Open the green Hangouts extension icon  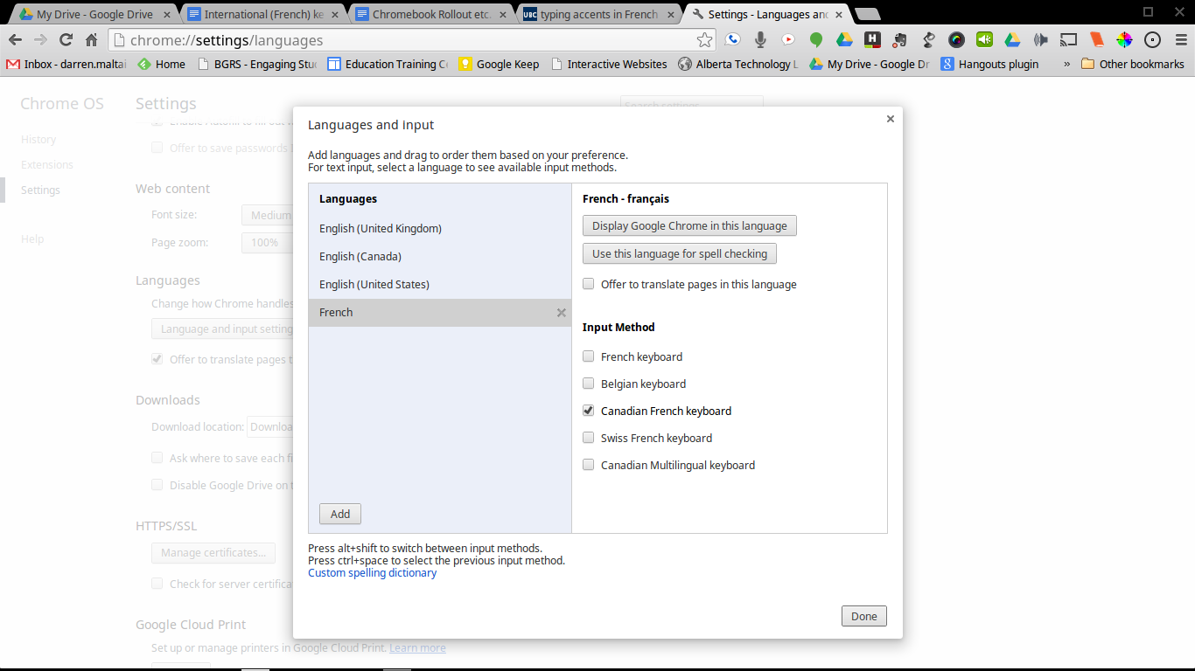(816, 39)
